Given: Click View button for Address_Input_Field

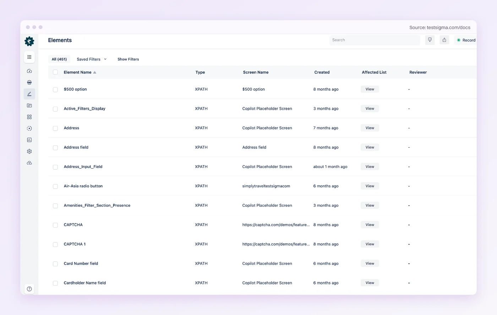Looking at the screenshot, I should click(370, 167).
